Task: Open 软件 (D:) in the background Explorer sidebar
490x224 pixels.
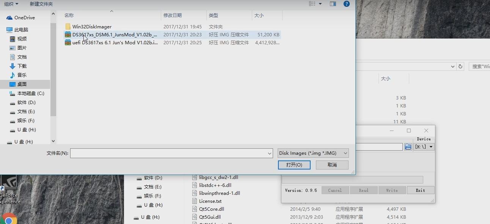Action: pyautogui.click(x=149, y=178)
